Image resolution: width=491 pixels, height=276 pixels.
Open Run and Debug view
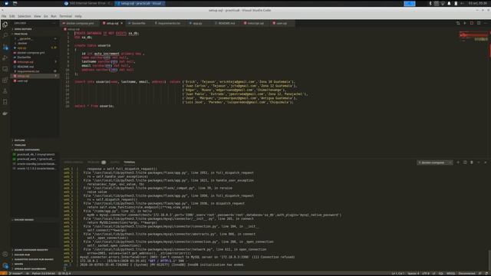click(x=5, y=58)
